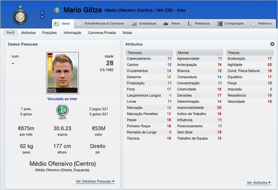Follow the Ver Atributos link
This screenshot has width=278, height=190.
pyautogui.click(x=259, y=183)
